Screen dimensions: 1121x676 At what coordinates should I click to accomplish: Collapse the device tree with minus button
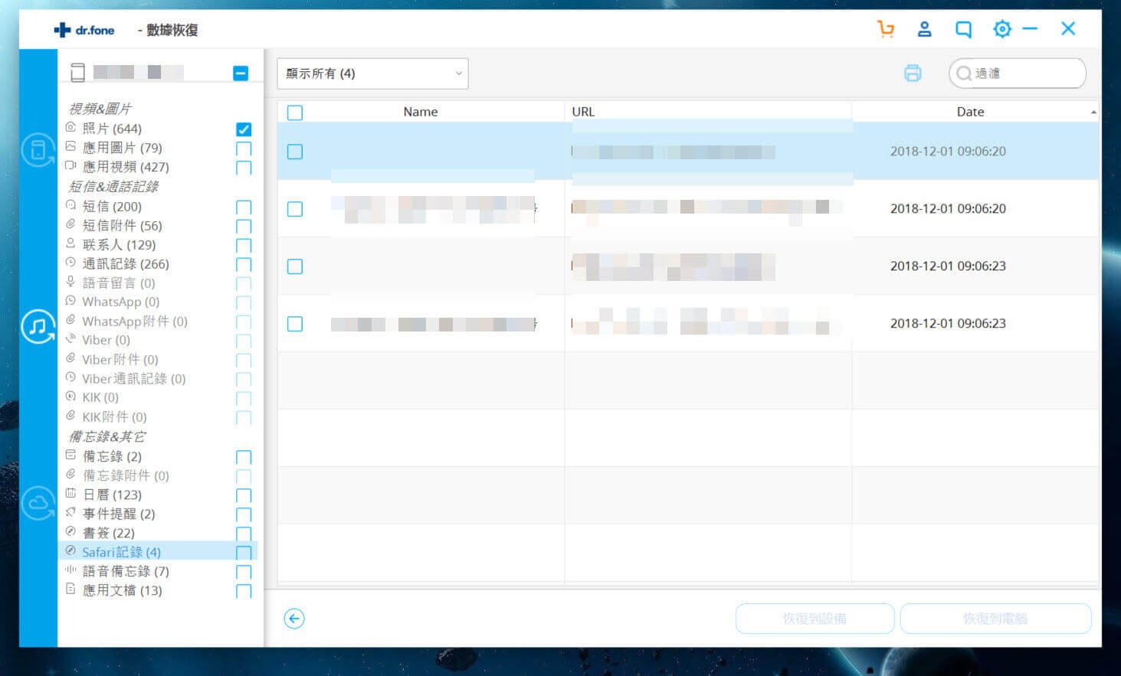point(241,73)
